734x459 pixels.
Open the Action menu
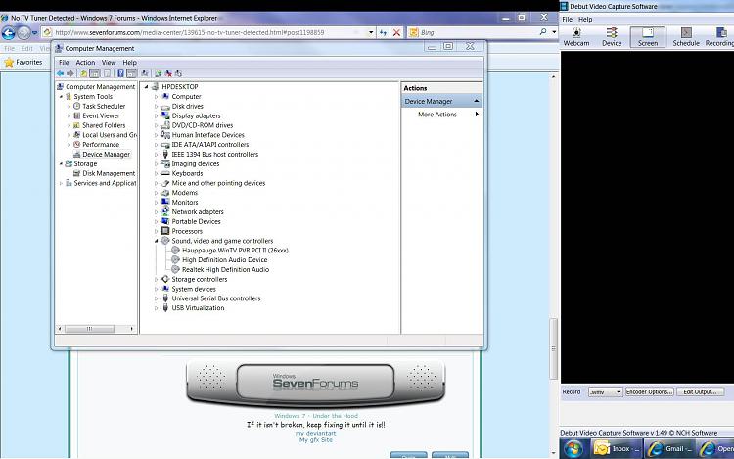tap(85, 63)
